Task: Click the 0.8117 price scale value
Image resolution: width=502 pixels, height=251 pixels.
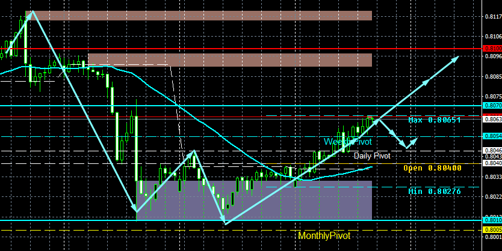Action: (x=494, y=17)
